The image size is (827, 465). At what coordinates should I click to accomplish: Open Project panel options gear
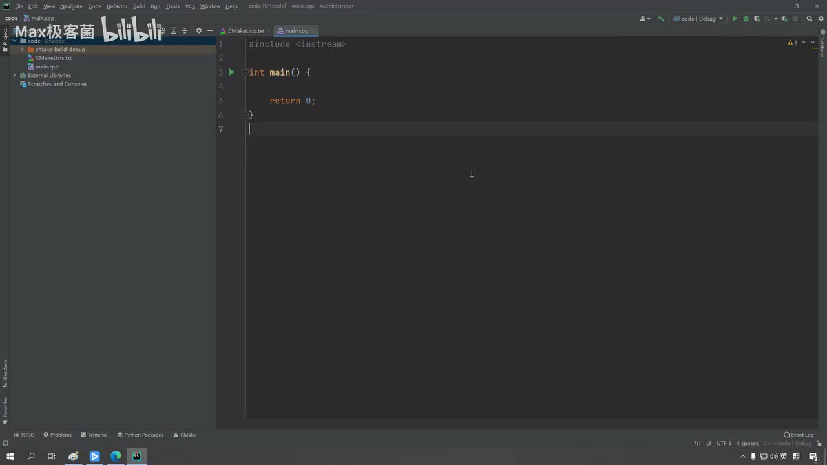coord(198,30)
